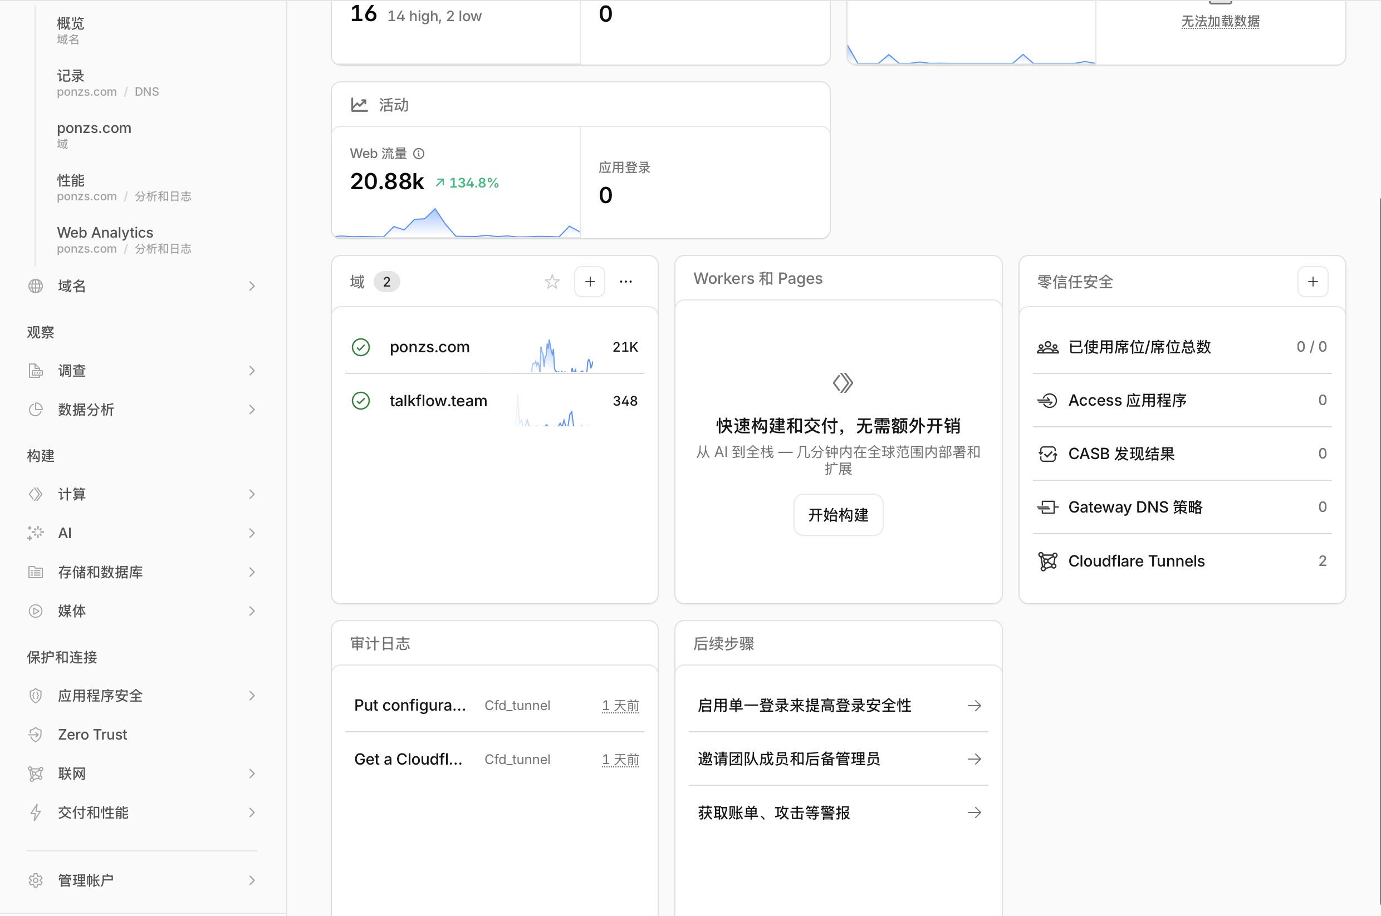
Task: Expand the 管理帐户 chevron
Action: tap(251, 880)
